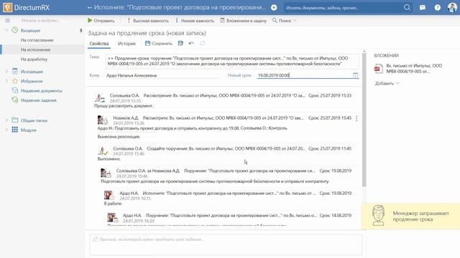Open the На согласование folder
Image resolution: width=460 pixels, height=258 pixels.
coord(37,40)
